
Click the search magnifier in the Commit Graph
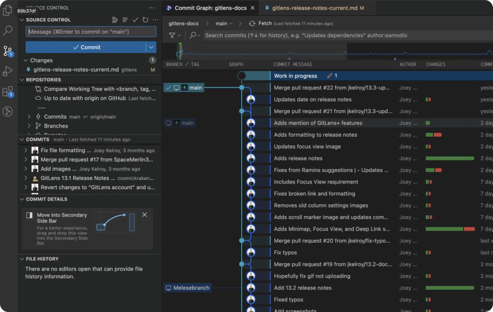coord(193,36)
